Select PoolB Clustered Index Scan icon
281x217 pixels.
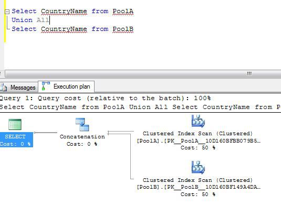(x=198, y=167)
